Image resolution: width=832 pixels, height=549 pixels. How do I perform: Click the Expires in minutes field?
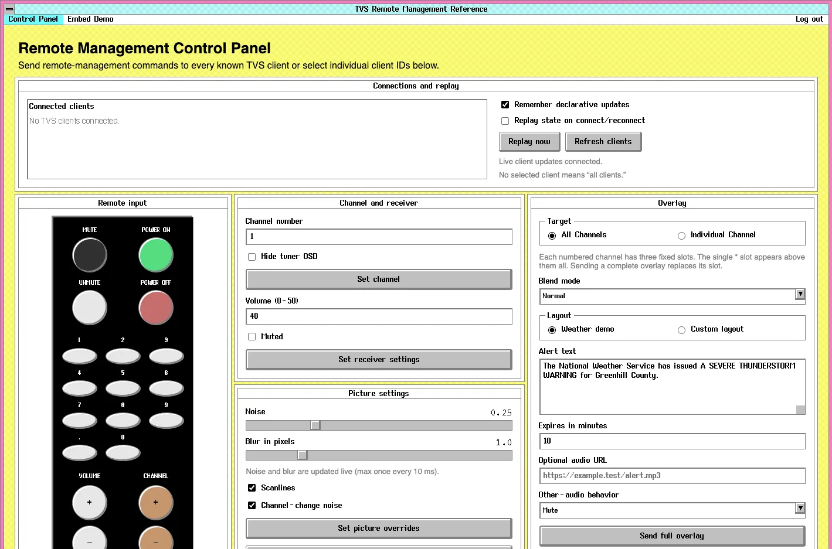(x=672, y=441)
